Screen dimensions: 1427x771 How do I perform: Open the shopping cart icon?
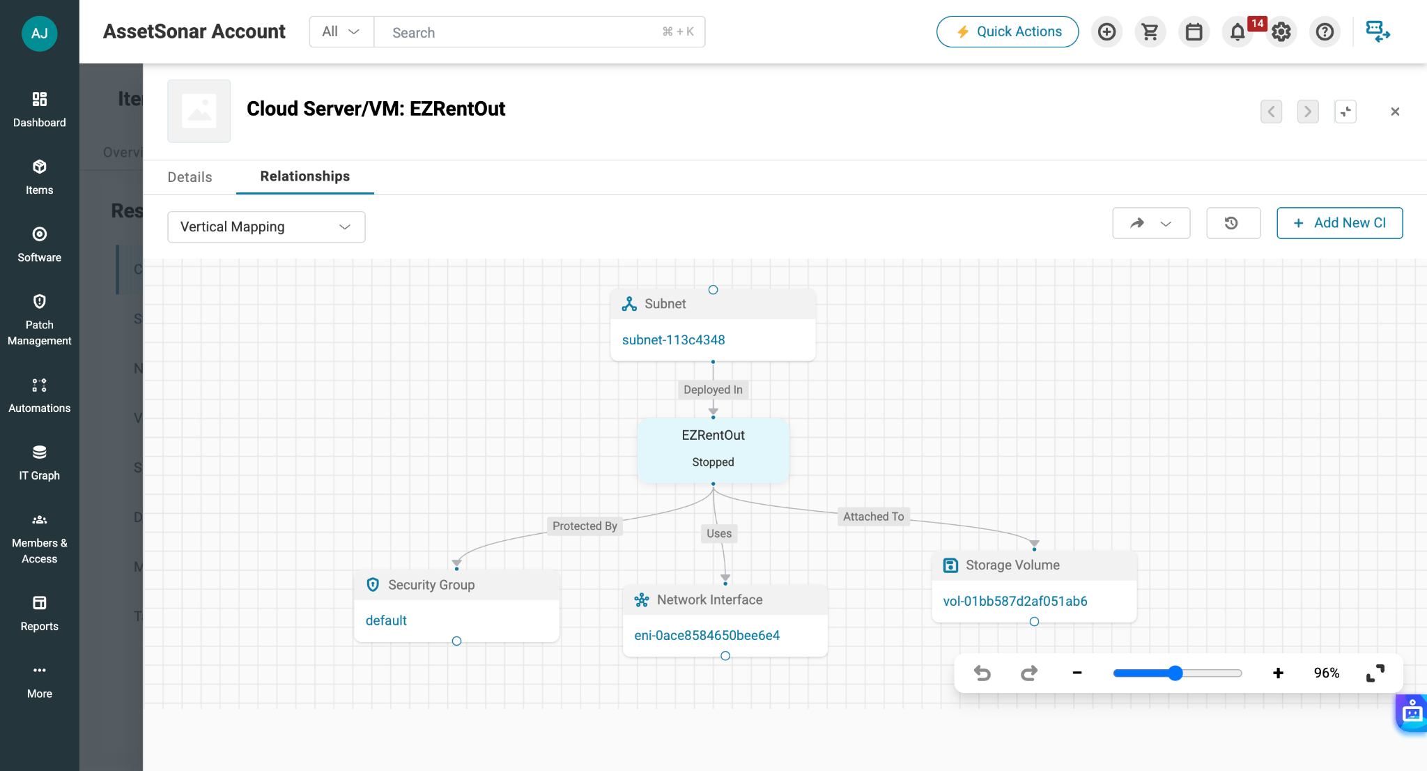click(1150, 32)
